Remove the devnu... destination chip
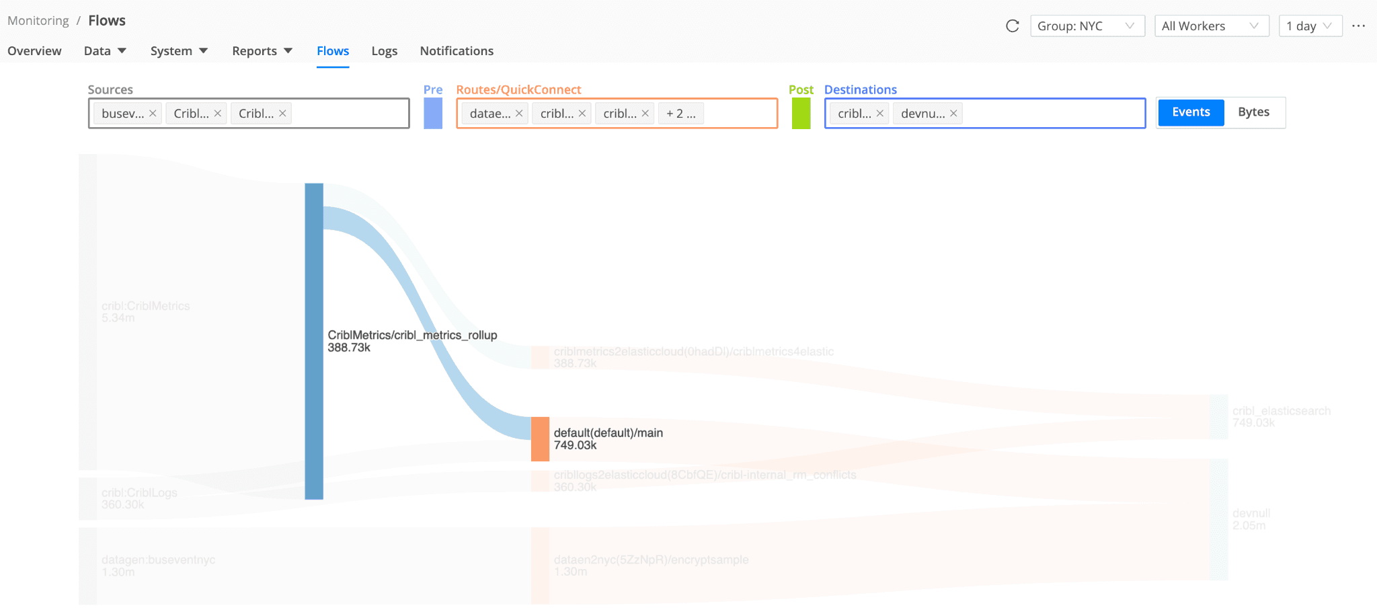1377x614 pixels. click(953, 114)
